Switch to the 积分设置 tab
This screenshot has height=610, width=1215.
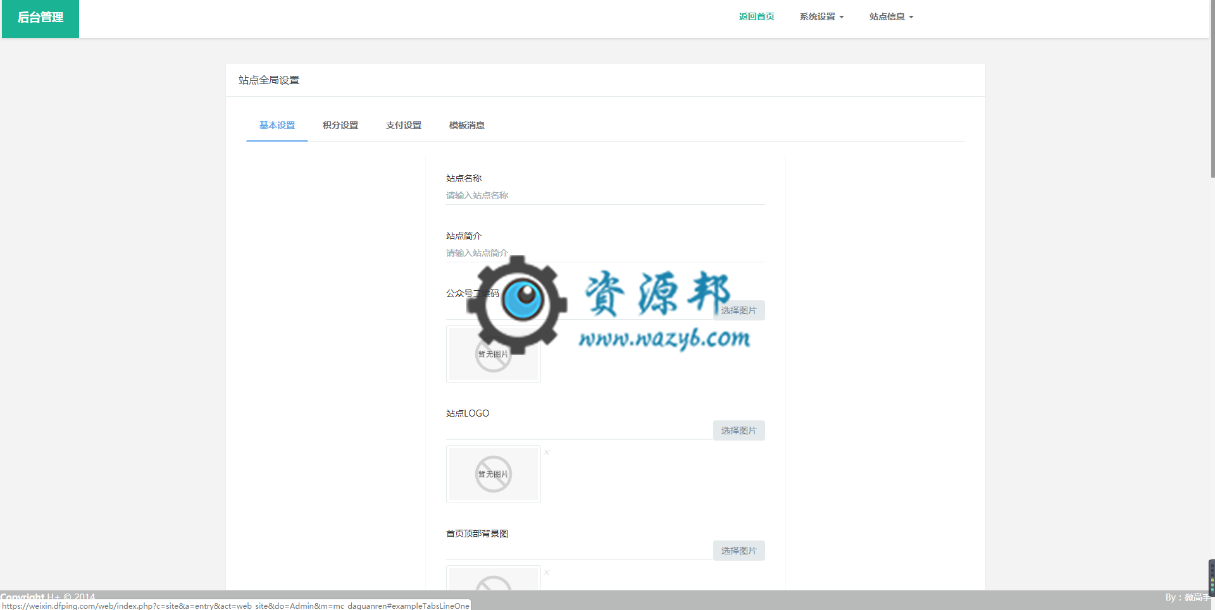click(340, 125)
